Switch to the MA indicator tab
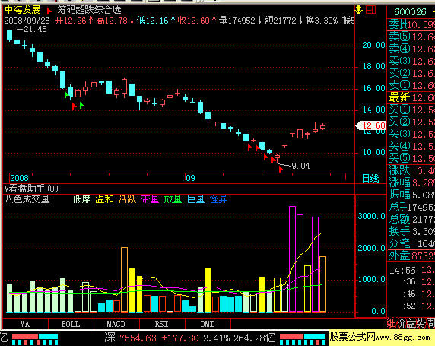This screenshot has height=346, width=435. [24, 324]
